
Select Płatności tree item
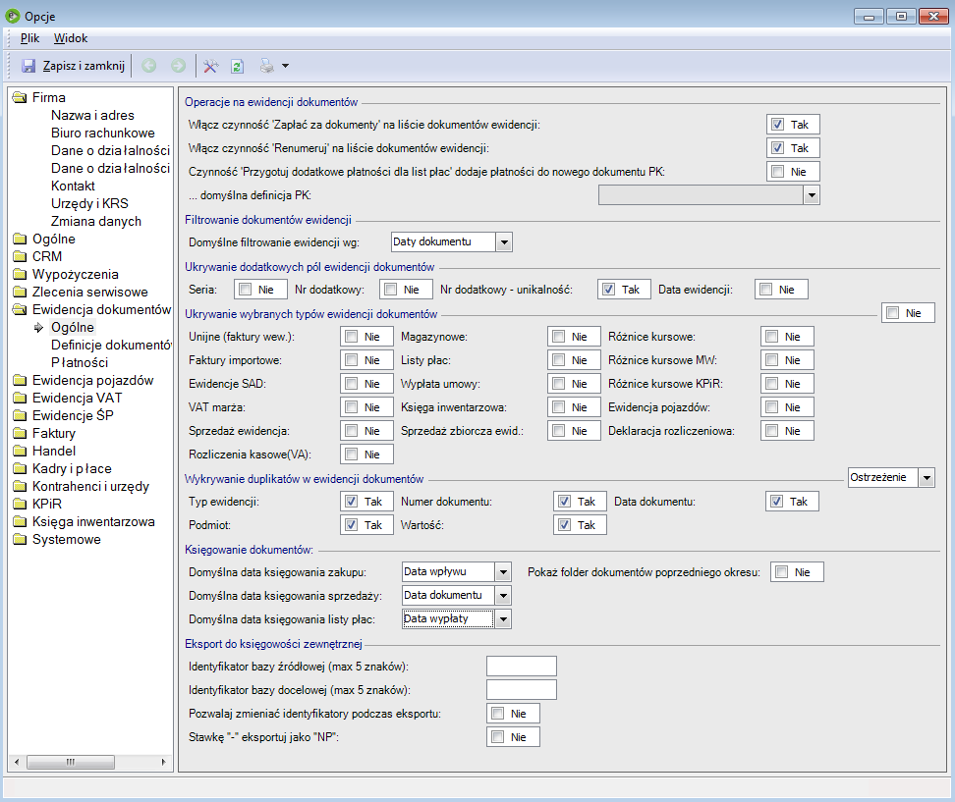[x=80, y=362]
